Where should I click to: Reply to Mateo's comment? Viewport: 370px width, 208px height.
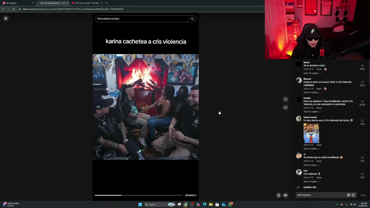coord(319,69)
